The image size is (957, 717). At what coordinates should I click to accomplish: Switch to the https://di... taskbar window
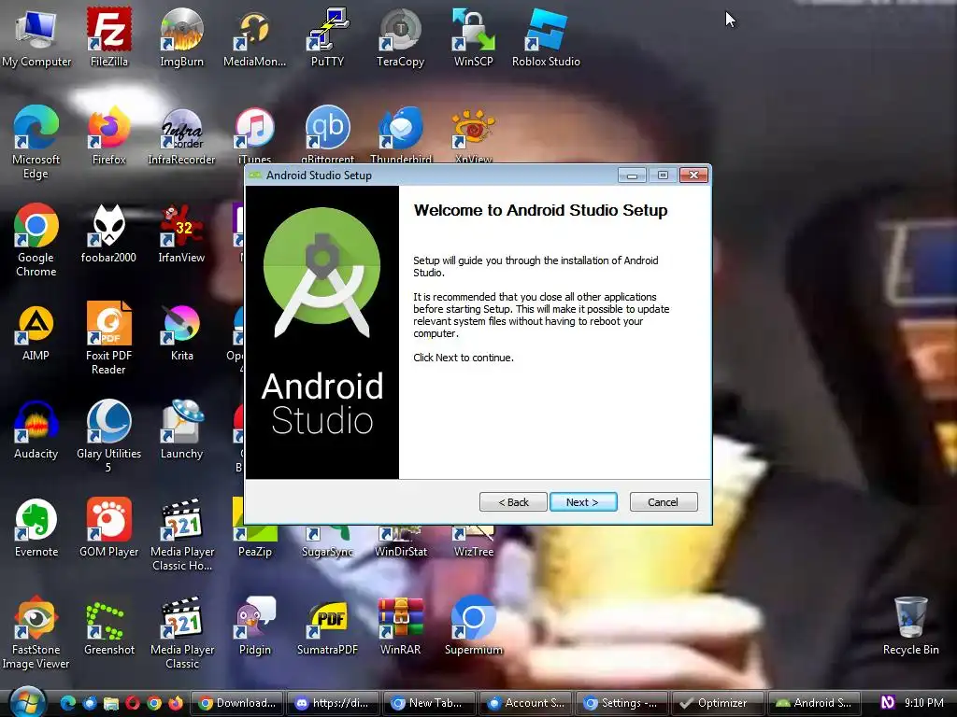(x=334, y=703)
